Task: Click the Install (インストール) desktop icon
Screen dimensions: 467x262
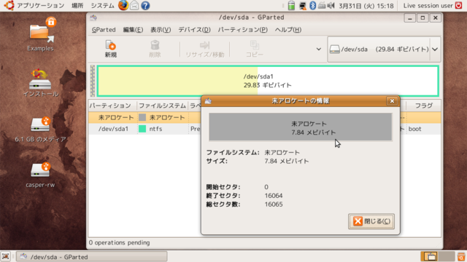Action: (x=41, y=83)
